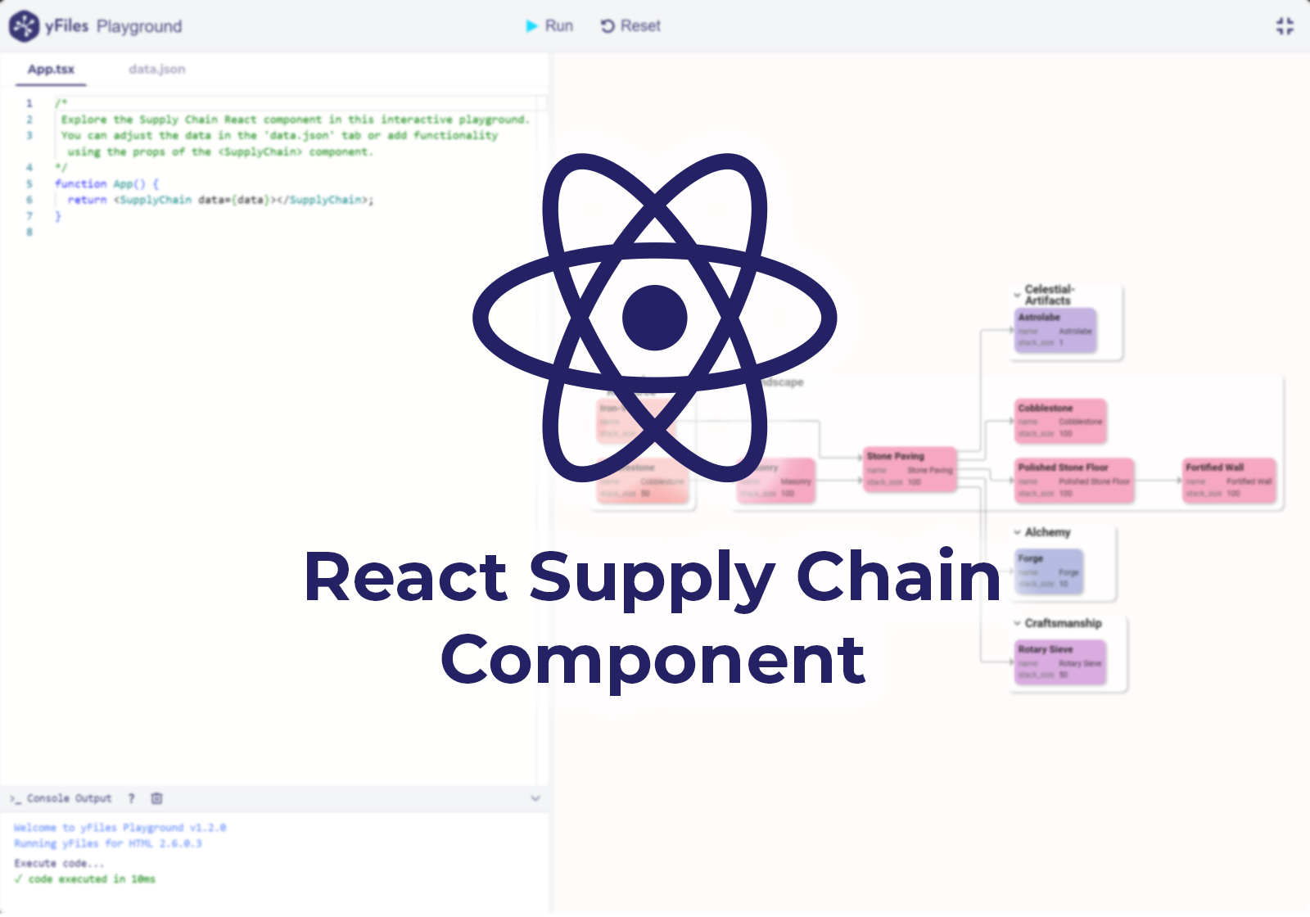Collapse the Alchemy group

point(1017,531)
